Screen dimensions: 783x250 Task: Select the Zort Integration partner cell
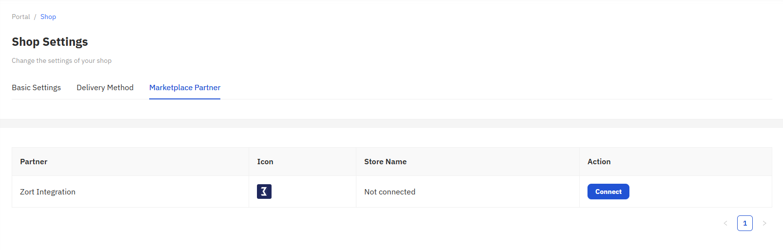click(130, 192)
